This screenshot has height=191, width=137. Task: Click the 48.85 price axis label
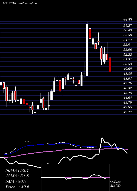[127, 74]
